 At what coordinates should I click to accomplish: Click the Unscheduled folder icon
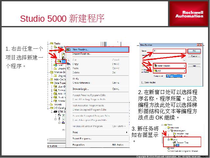tap(55, 68)
